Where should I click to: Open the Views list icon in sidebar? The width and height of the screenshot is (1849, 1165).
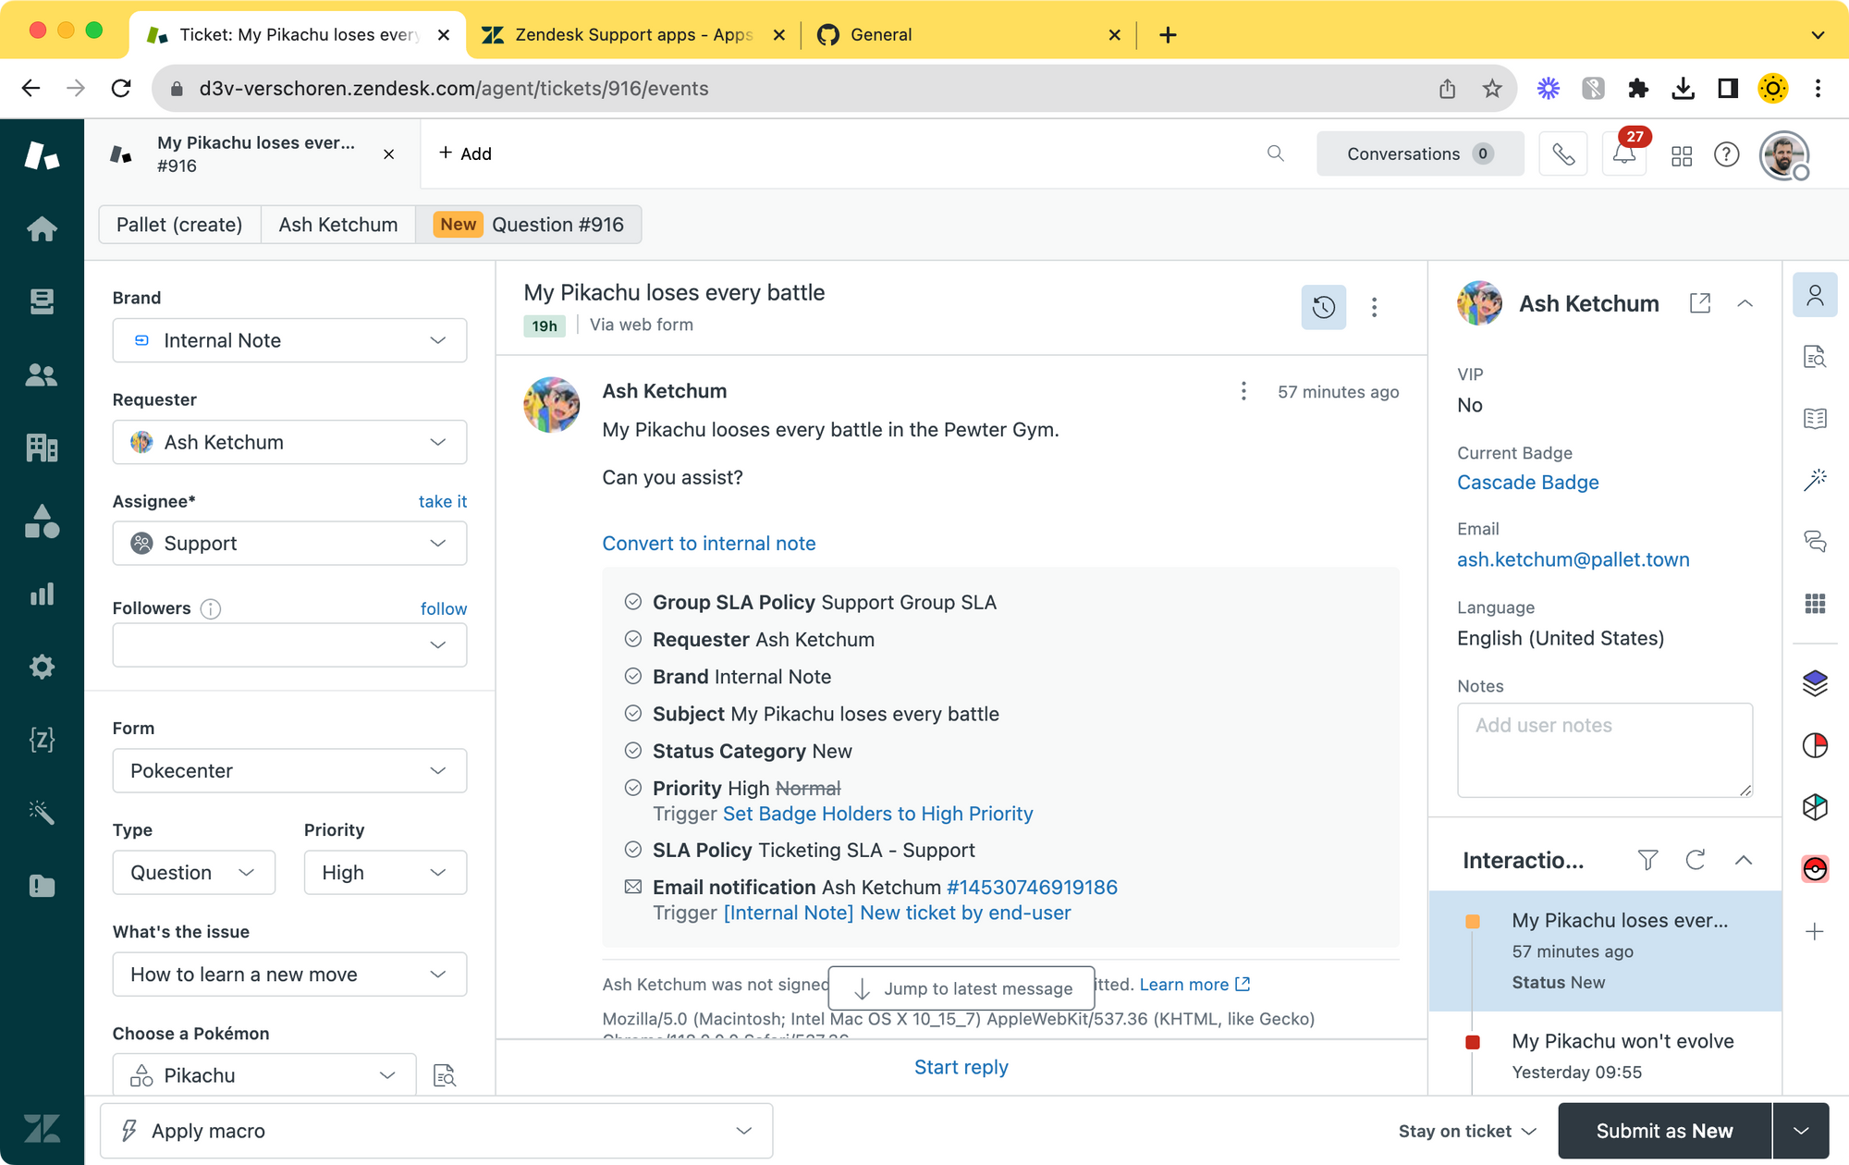coord(42,301)
